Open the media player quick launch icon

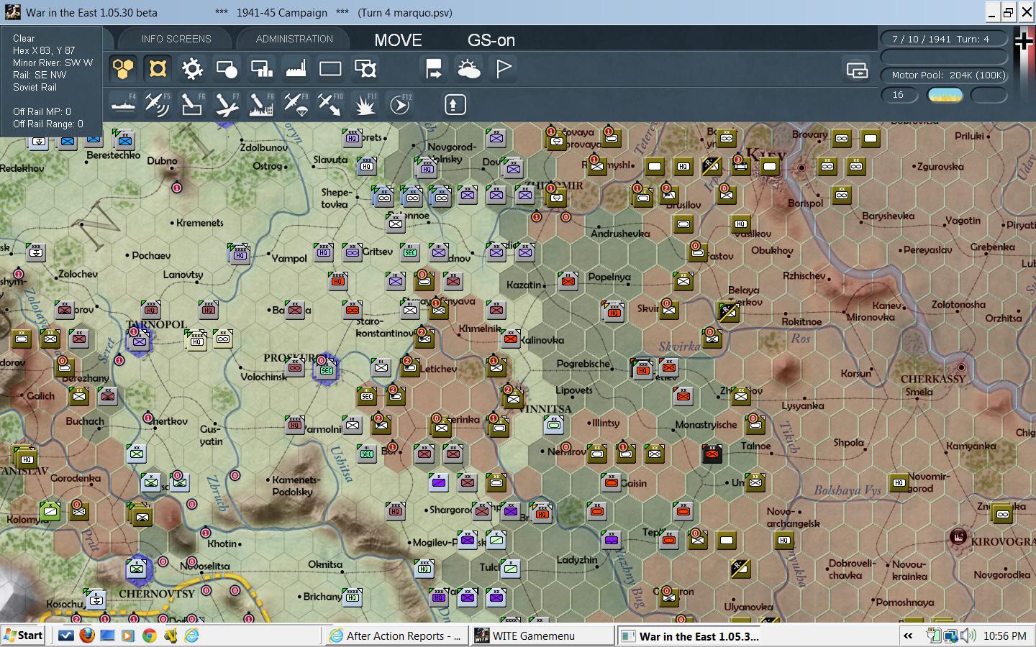[x=128, y=635]
